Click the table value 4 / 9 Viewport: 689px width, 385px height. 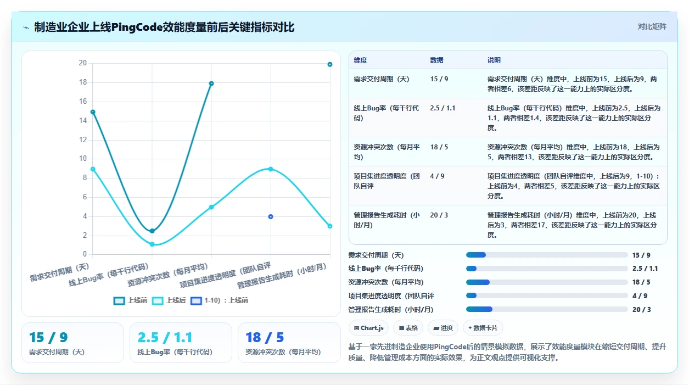(438, 176)
